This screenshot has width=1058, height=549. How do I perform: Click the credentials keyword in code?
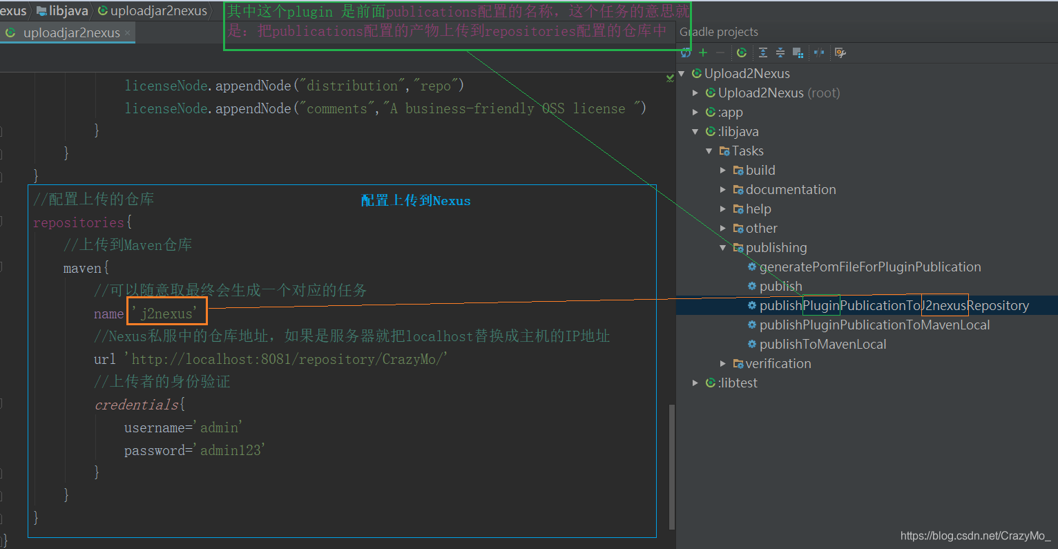tap(137, 405)
